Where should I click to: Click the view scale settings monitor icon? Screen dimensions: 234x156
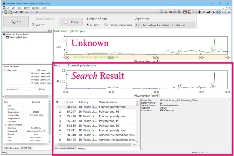(161, 12)
